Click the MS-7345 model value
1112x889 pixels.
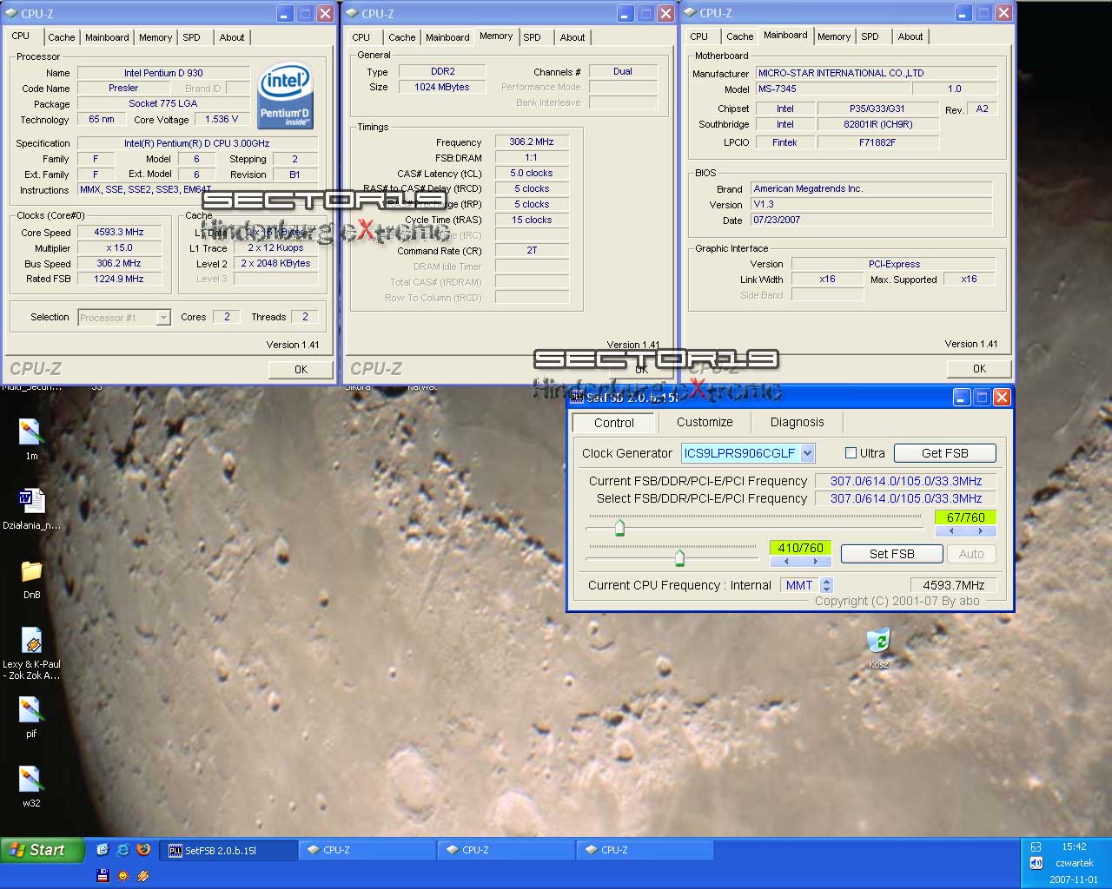point(833,89)
